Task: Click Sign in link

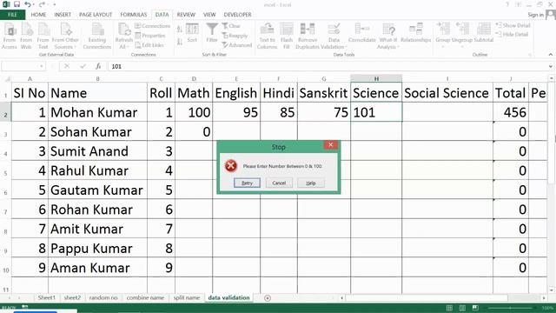Action: [x=535, y=15]
